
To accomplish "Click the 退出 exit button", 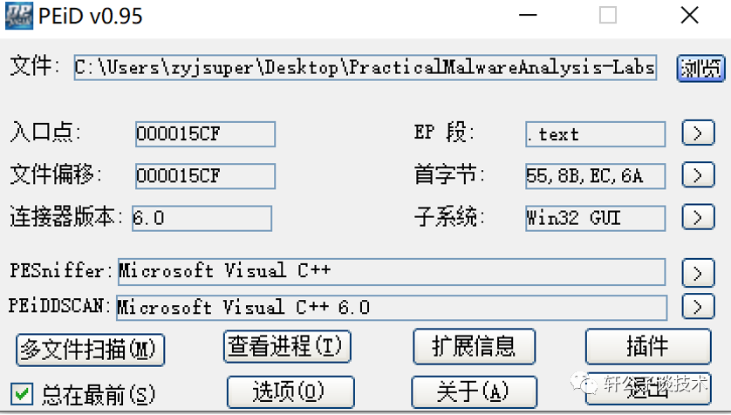I will click(648, 390).
